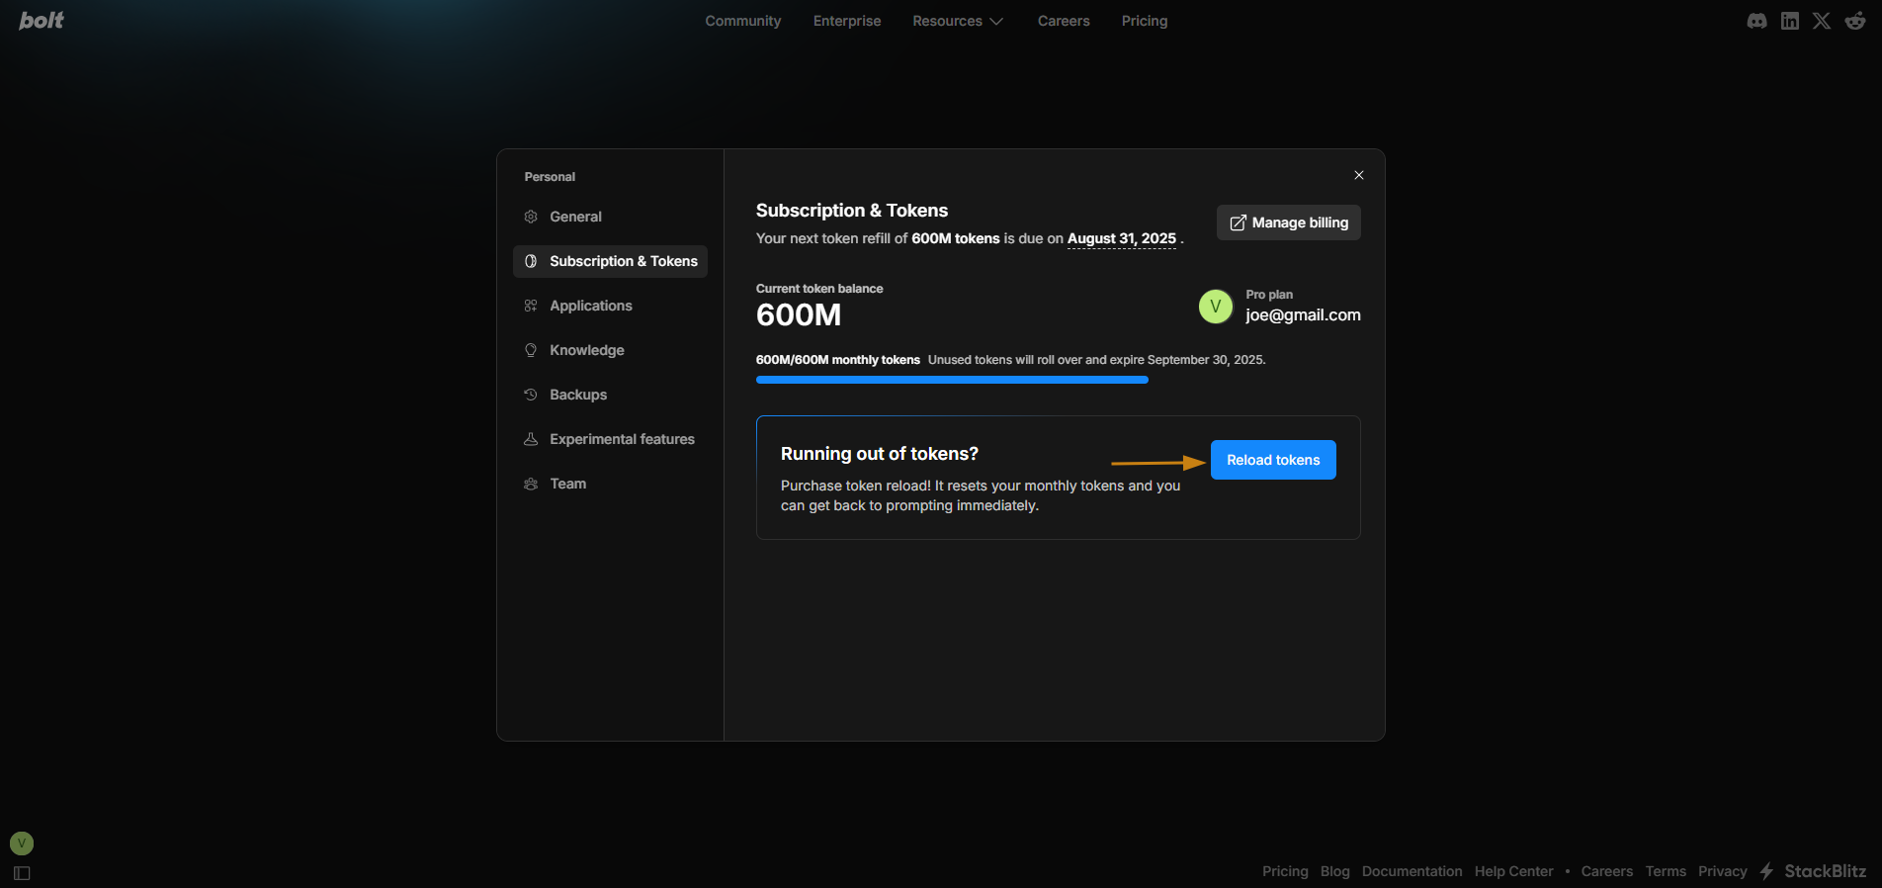Click the green V avatar beside Pro plan

[1216, 307]
